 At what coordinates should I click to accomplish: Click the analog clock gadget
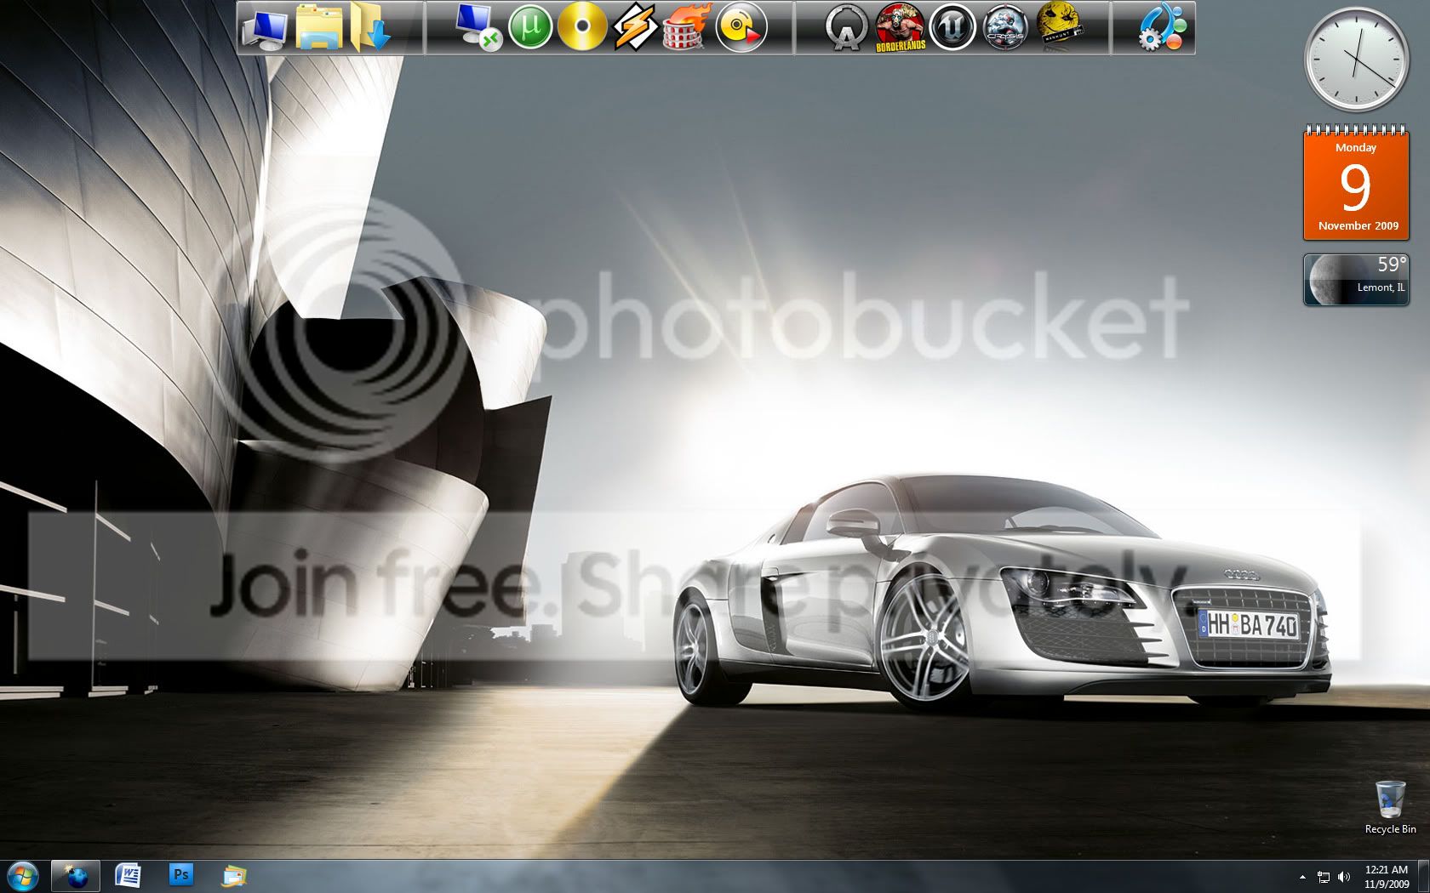pos(1356,60)
